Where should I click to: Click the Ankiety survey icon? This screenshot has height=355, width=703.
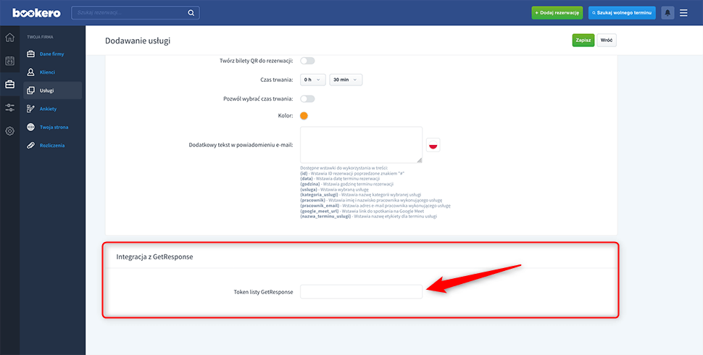pos(31,109)
